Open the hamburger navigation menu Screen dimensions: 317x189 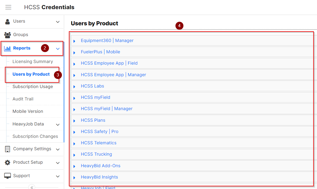point(8,7)
